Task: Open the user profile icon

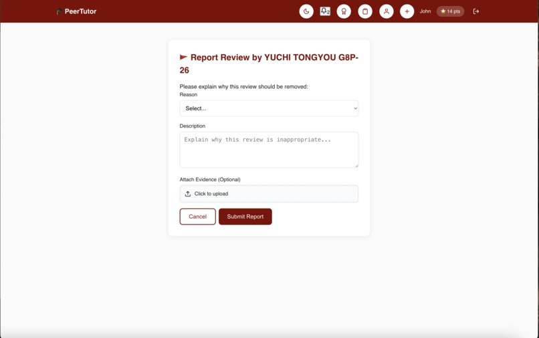Action: (387, 11)
